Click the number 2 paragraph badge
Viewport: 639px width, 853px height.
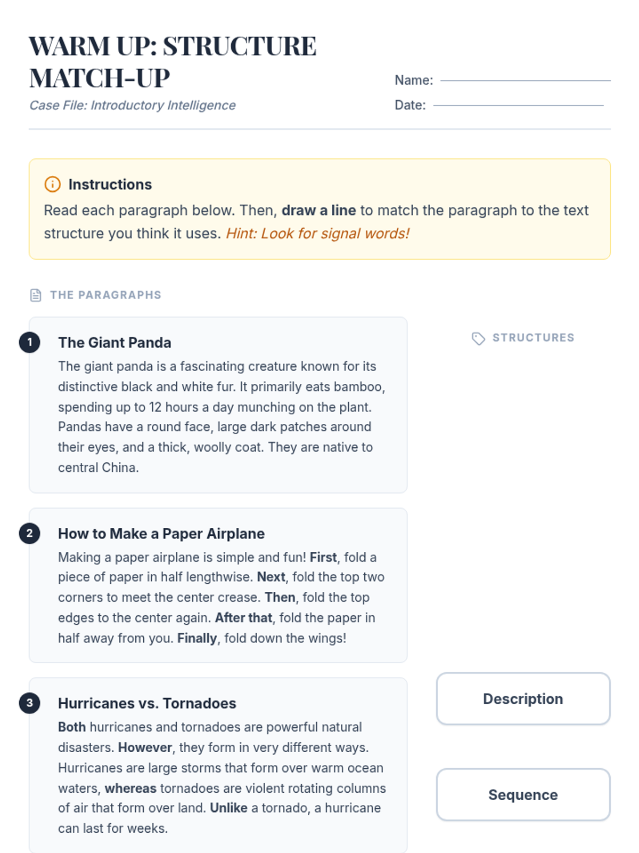[30, 534]
